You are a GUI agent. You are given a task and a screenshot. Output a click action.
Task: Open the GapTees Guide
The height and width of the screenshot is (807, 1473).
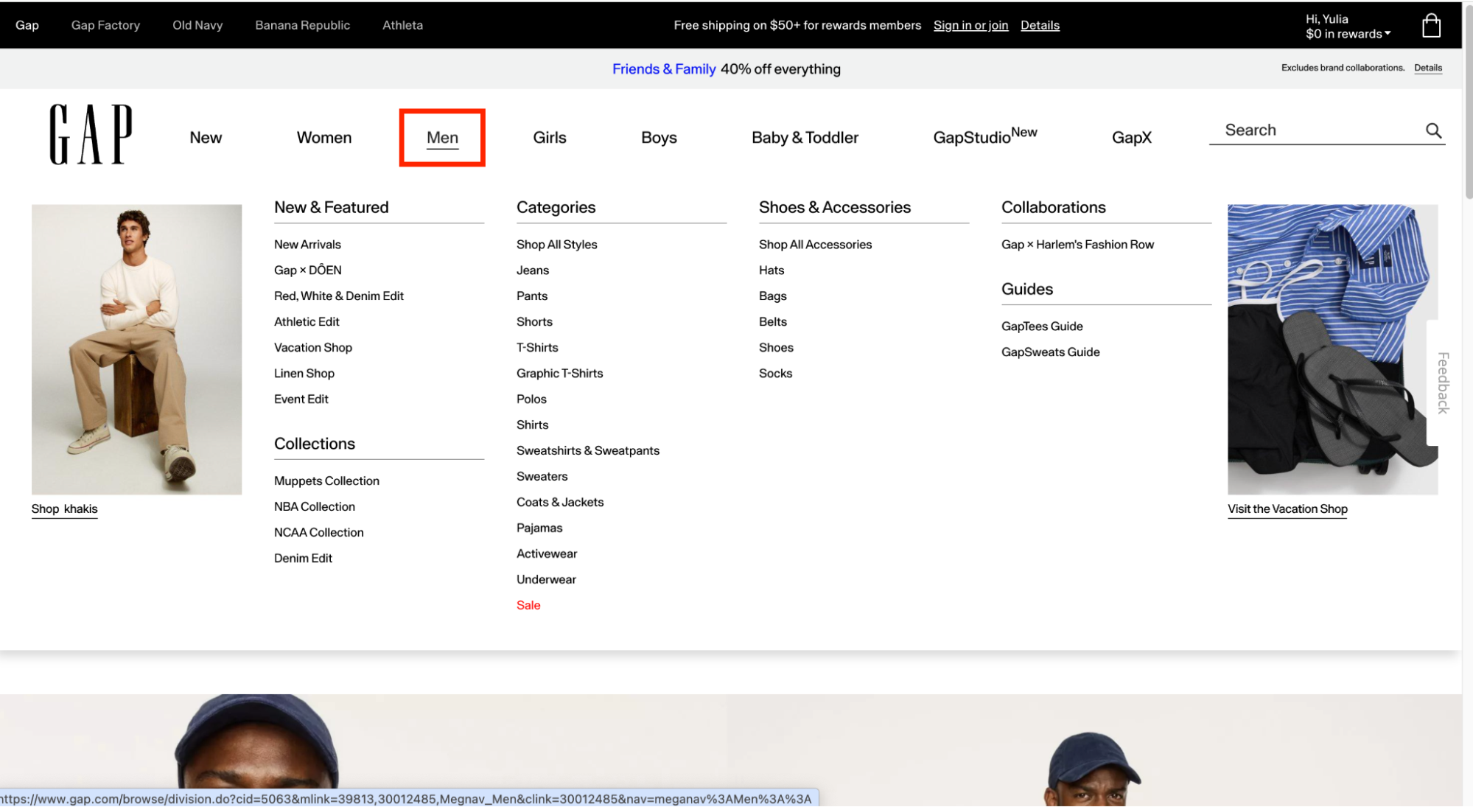1041,326
